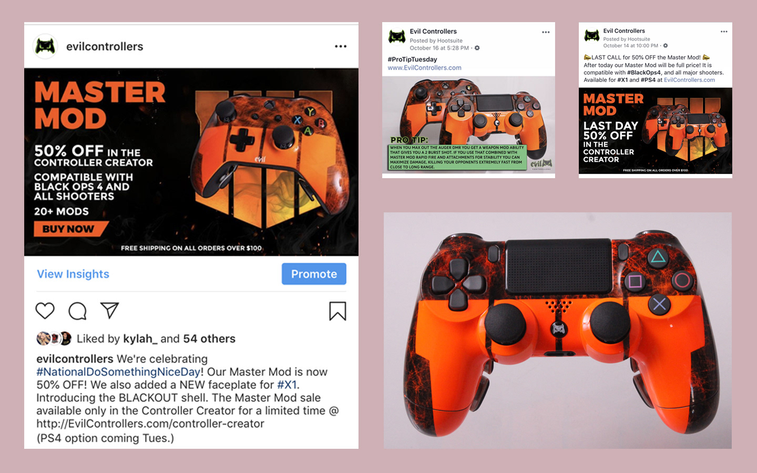This screenshot has width=757, height=473.
Task: Click privacy gear icon beside October 16 timestamp
Action: click(x=477, y=48)
